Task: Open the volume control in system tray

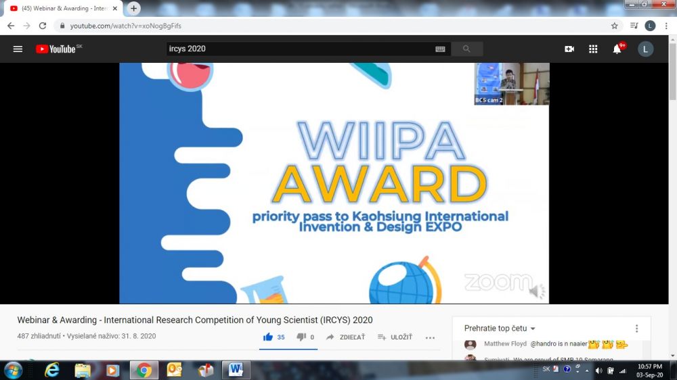Action: pos(599,371)
